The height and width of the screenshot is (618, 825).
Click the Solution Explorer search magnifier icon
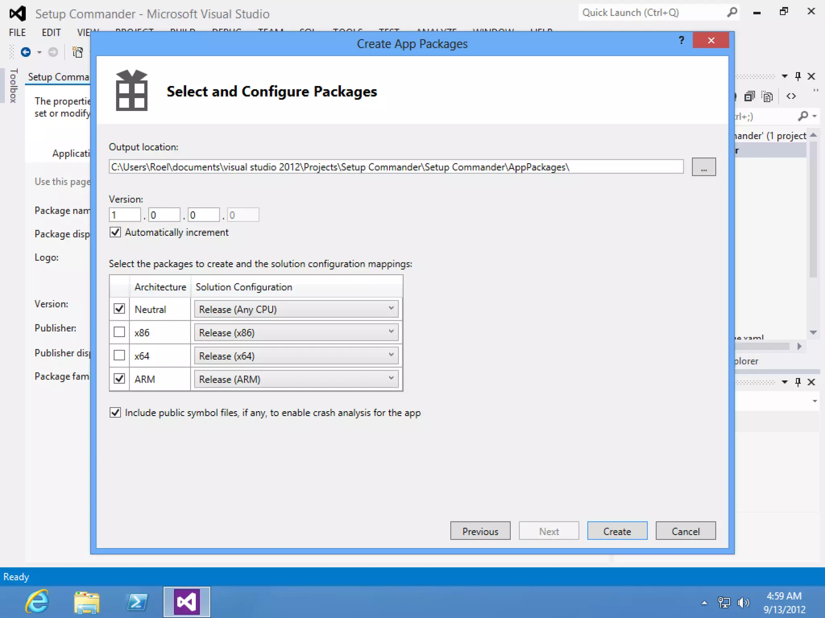[x=803, y=116]
